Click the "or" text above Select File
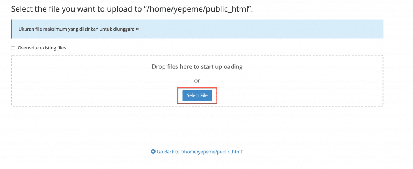The width and height of the screenshot is (413, 169). click(x=197, y=80)
